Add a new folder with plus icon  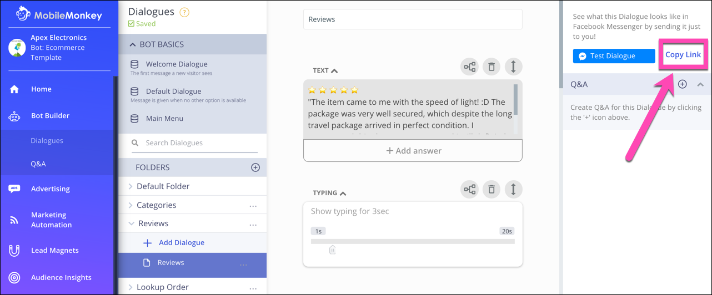(255, 167)
